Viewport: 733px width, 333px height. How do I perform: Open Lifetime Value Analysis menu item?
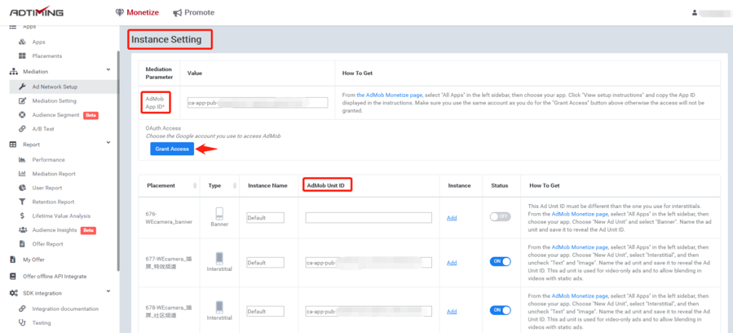pos(61,216)
